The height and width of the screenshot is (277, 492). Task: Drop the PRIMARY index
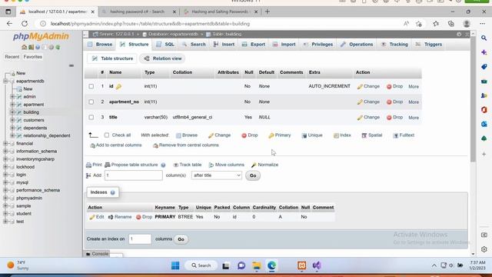(144, 217)
